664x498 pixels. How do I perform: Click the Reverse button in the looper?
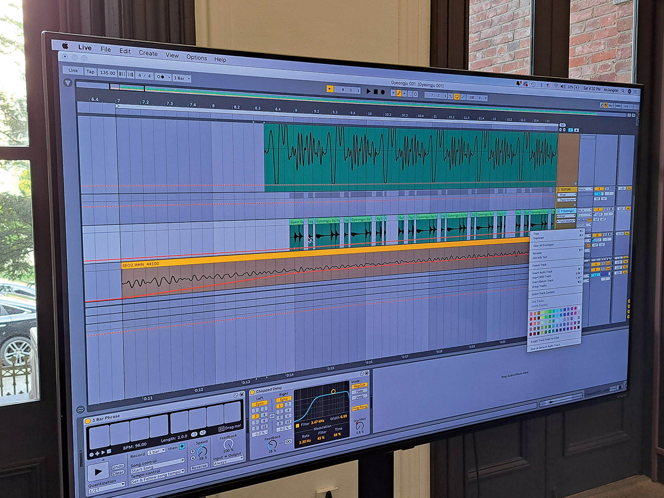click(199, 467)
